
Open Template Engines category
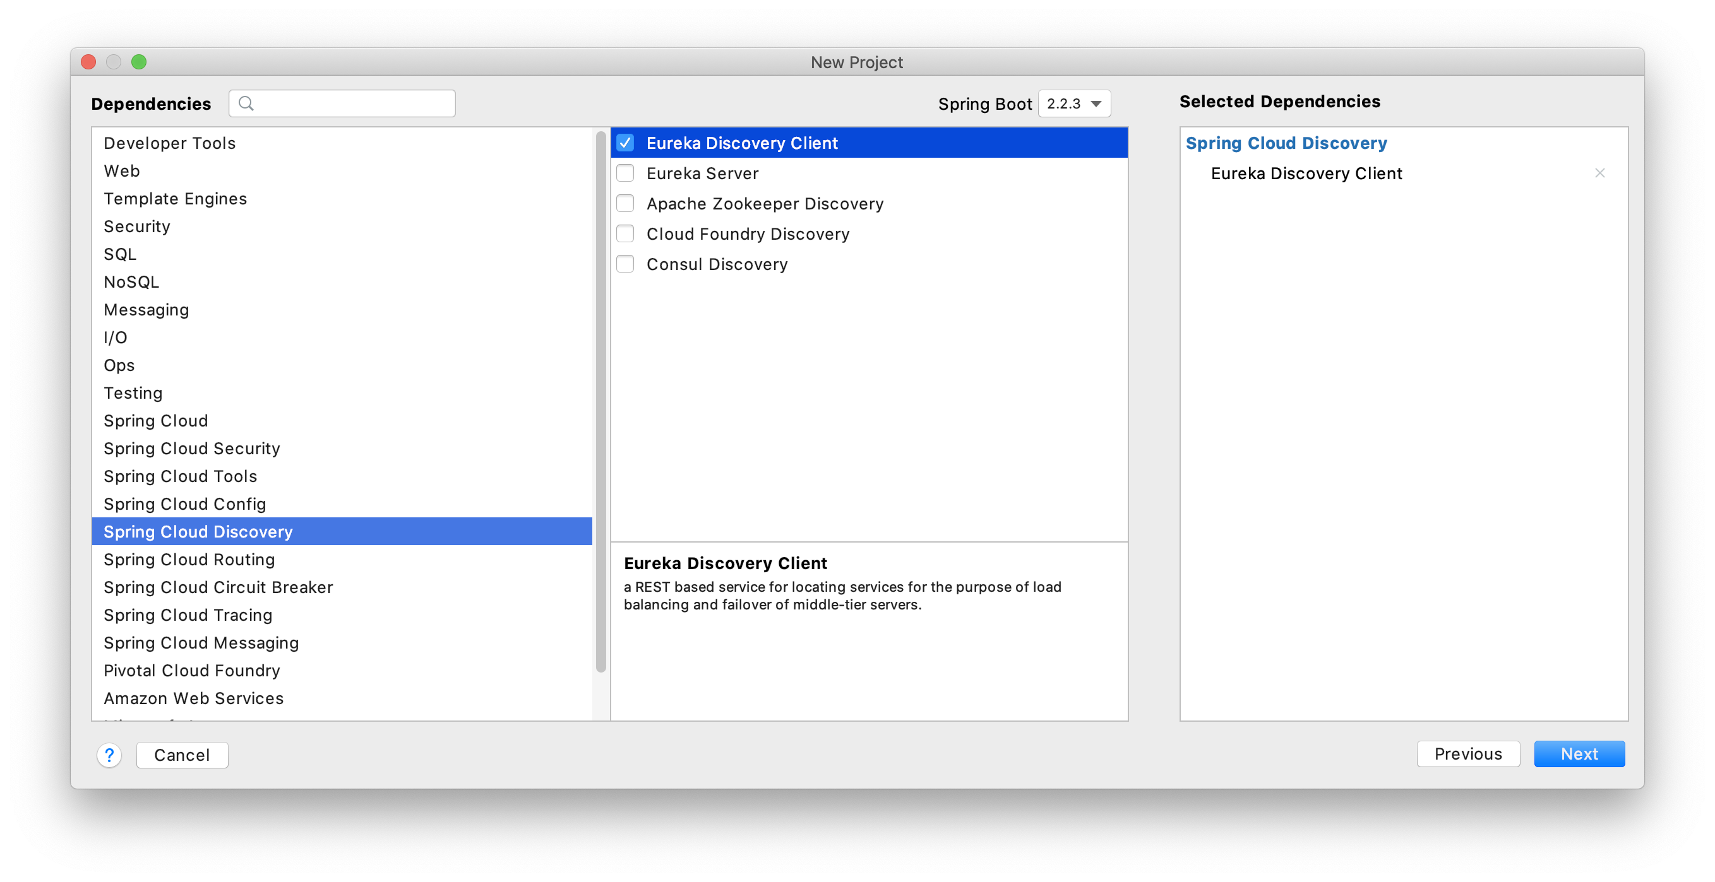[x=342, y=199]
